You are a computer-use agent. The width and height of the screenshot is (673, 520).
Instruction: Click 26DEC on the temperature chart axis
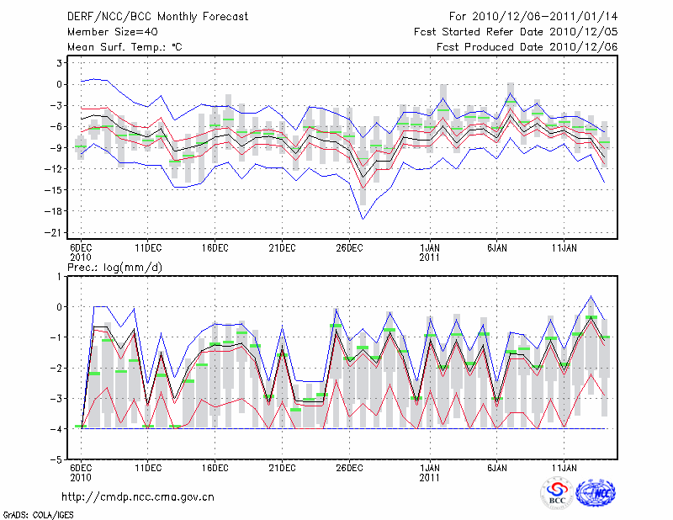(x=349, y=247)
